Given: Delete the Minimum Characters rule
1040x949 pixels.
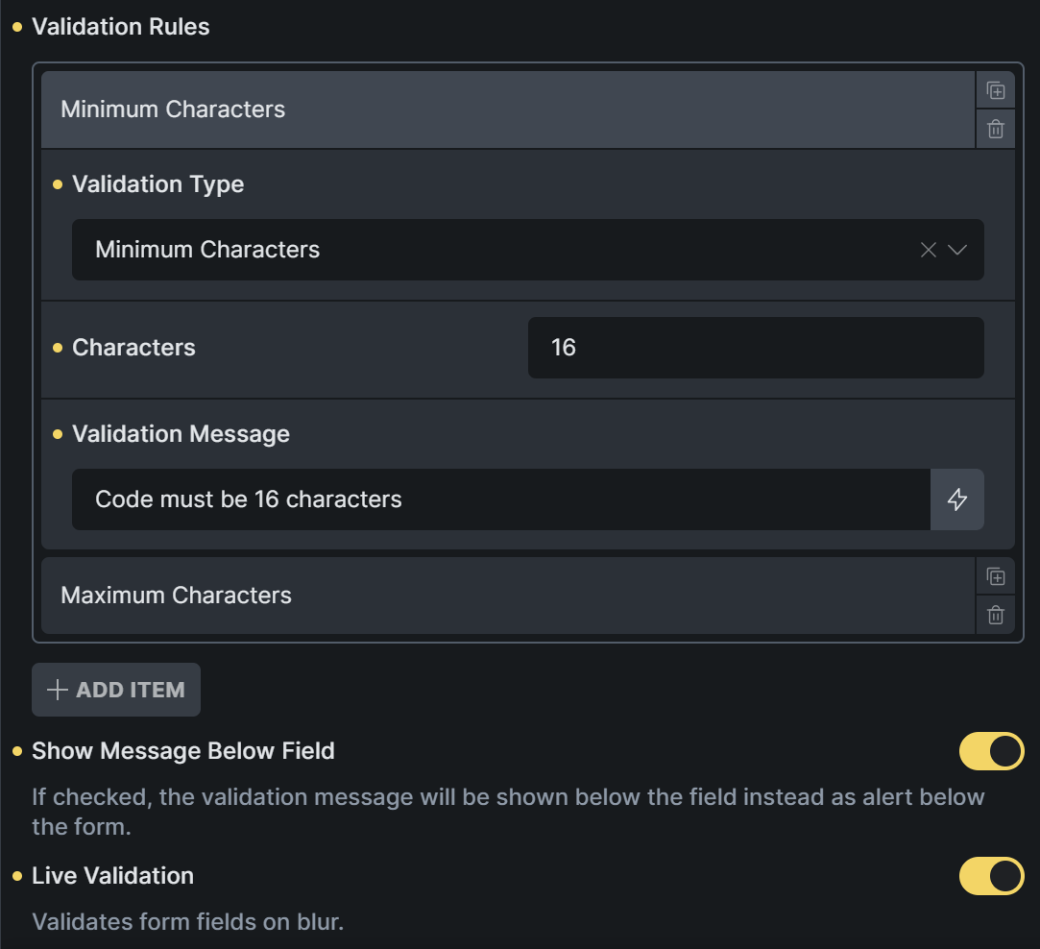Looking at the screenshot, I should coord(996,129).
